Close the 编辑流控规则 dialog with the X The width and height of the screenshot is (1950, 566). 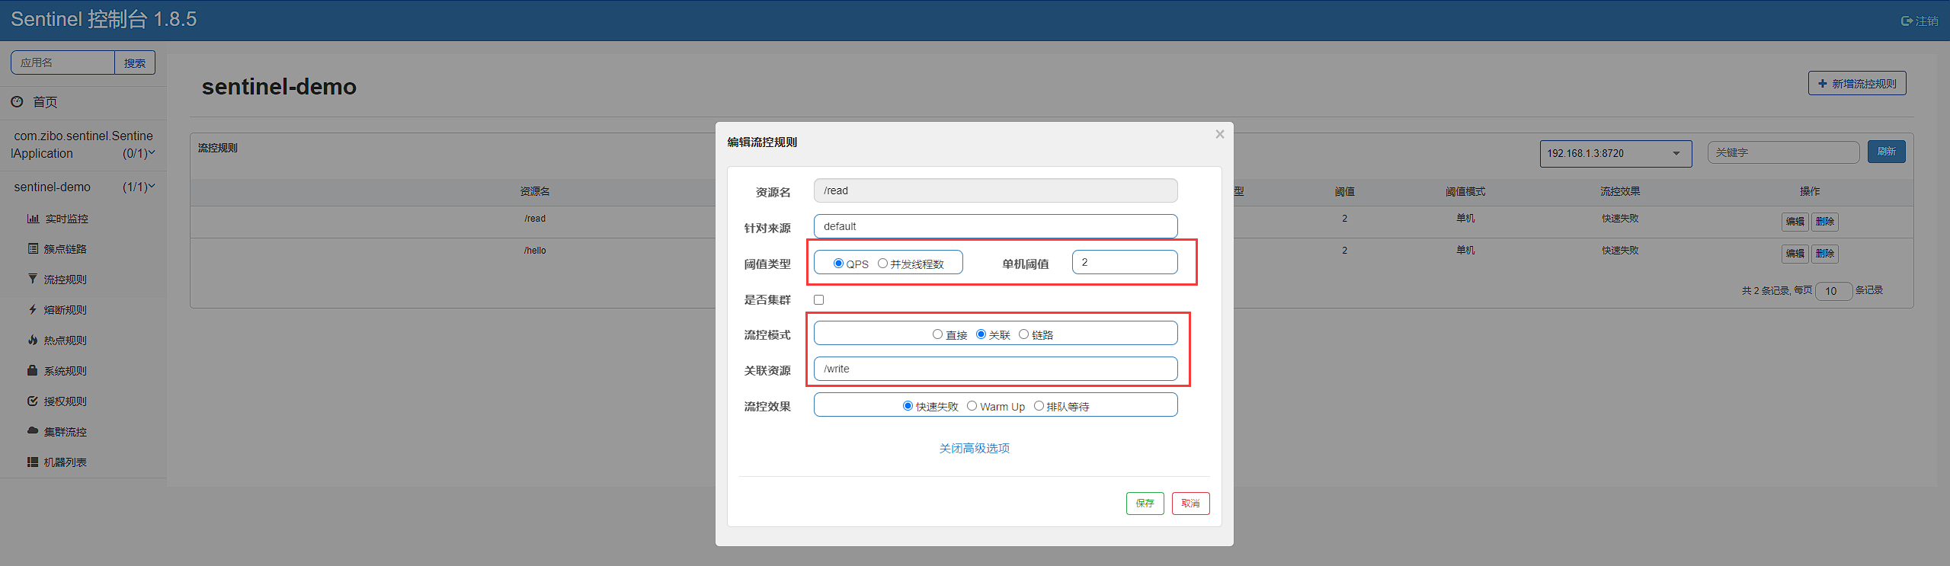coord(1220,134)
